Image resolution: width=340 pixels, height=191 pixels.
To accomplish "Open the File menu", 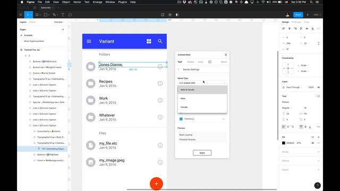I will tap(40, 2).
